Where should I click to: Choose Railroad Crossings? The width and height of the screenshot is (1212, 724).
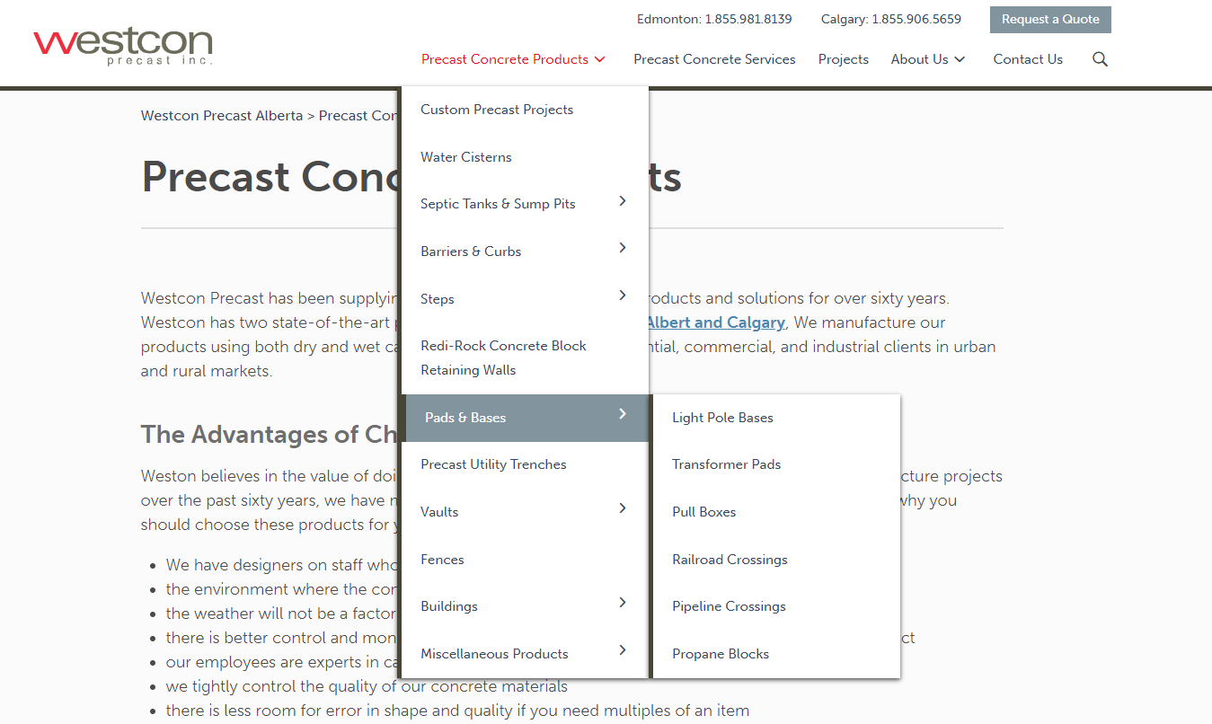pyautogui.click(x=730, y=560)
